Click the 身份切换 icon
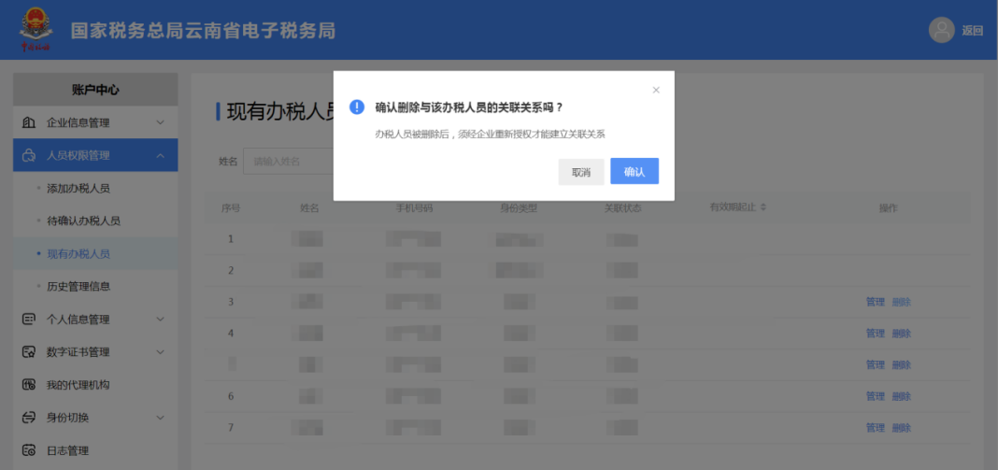Image resolution: width=998 pixels, height=470 pixels. point(29,418)
